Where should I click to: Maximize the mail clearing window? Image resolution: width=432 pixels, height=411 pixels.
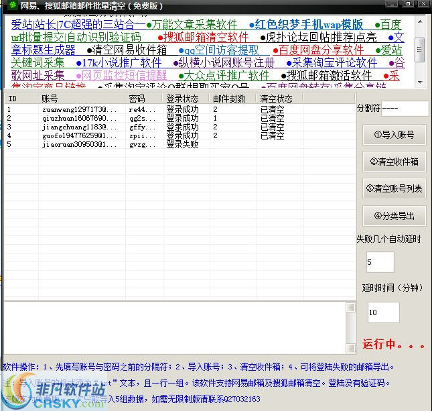[x=408, y=4]
